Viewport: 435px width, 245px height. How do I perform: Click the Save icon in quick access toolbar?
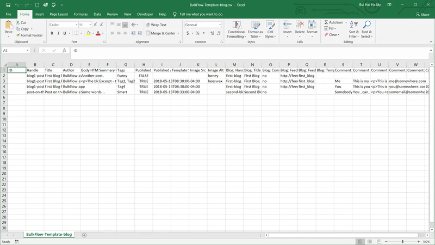click(x=8, y=5)
